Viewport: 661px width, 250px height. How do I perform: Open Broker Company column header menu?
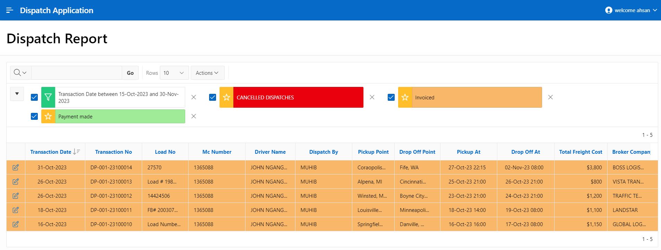click(x=631, y=152)
